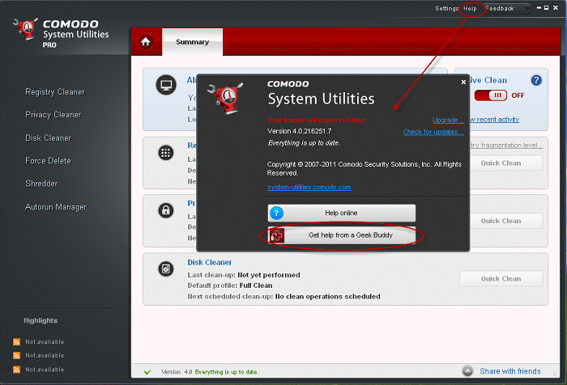The width and height of the screenshot is (567, 385).
Task: Open Autorun Manager in the sidebar
Action: point(56,207)
